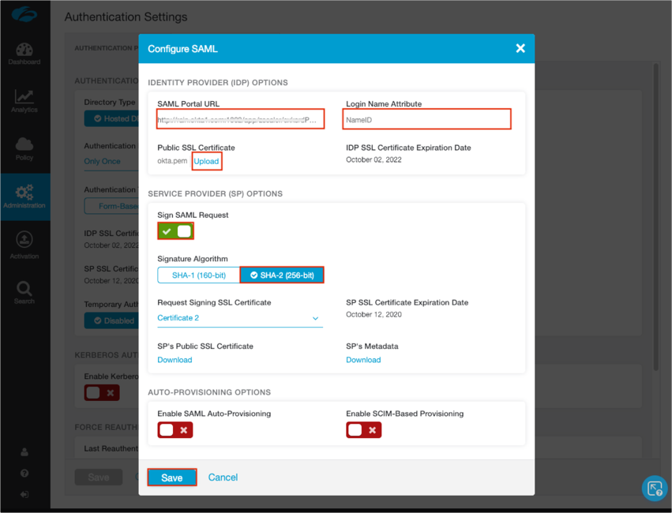Select the Administration gears icon
Screen dimensions: 672x513
24,195
